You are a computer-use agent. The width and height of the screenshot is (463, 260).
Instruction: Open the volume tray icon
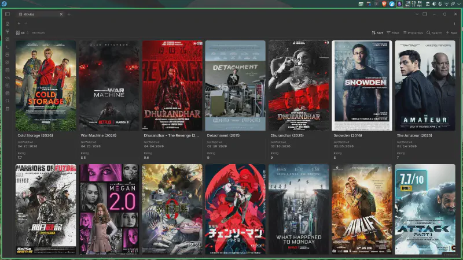pos(433,4)
